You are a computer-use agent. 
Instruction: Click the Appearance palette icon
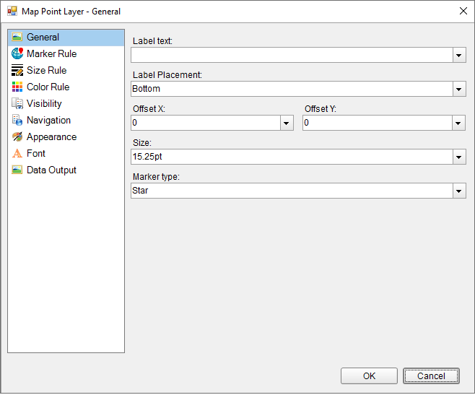point(17,136)
